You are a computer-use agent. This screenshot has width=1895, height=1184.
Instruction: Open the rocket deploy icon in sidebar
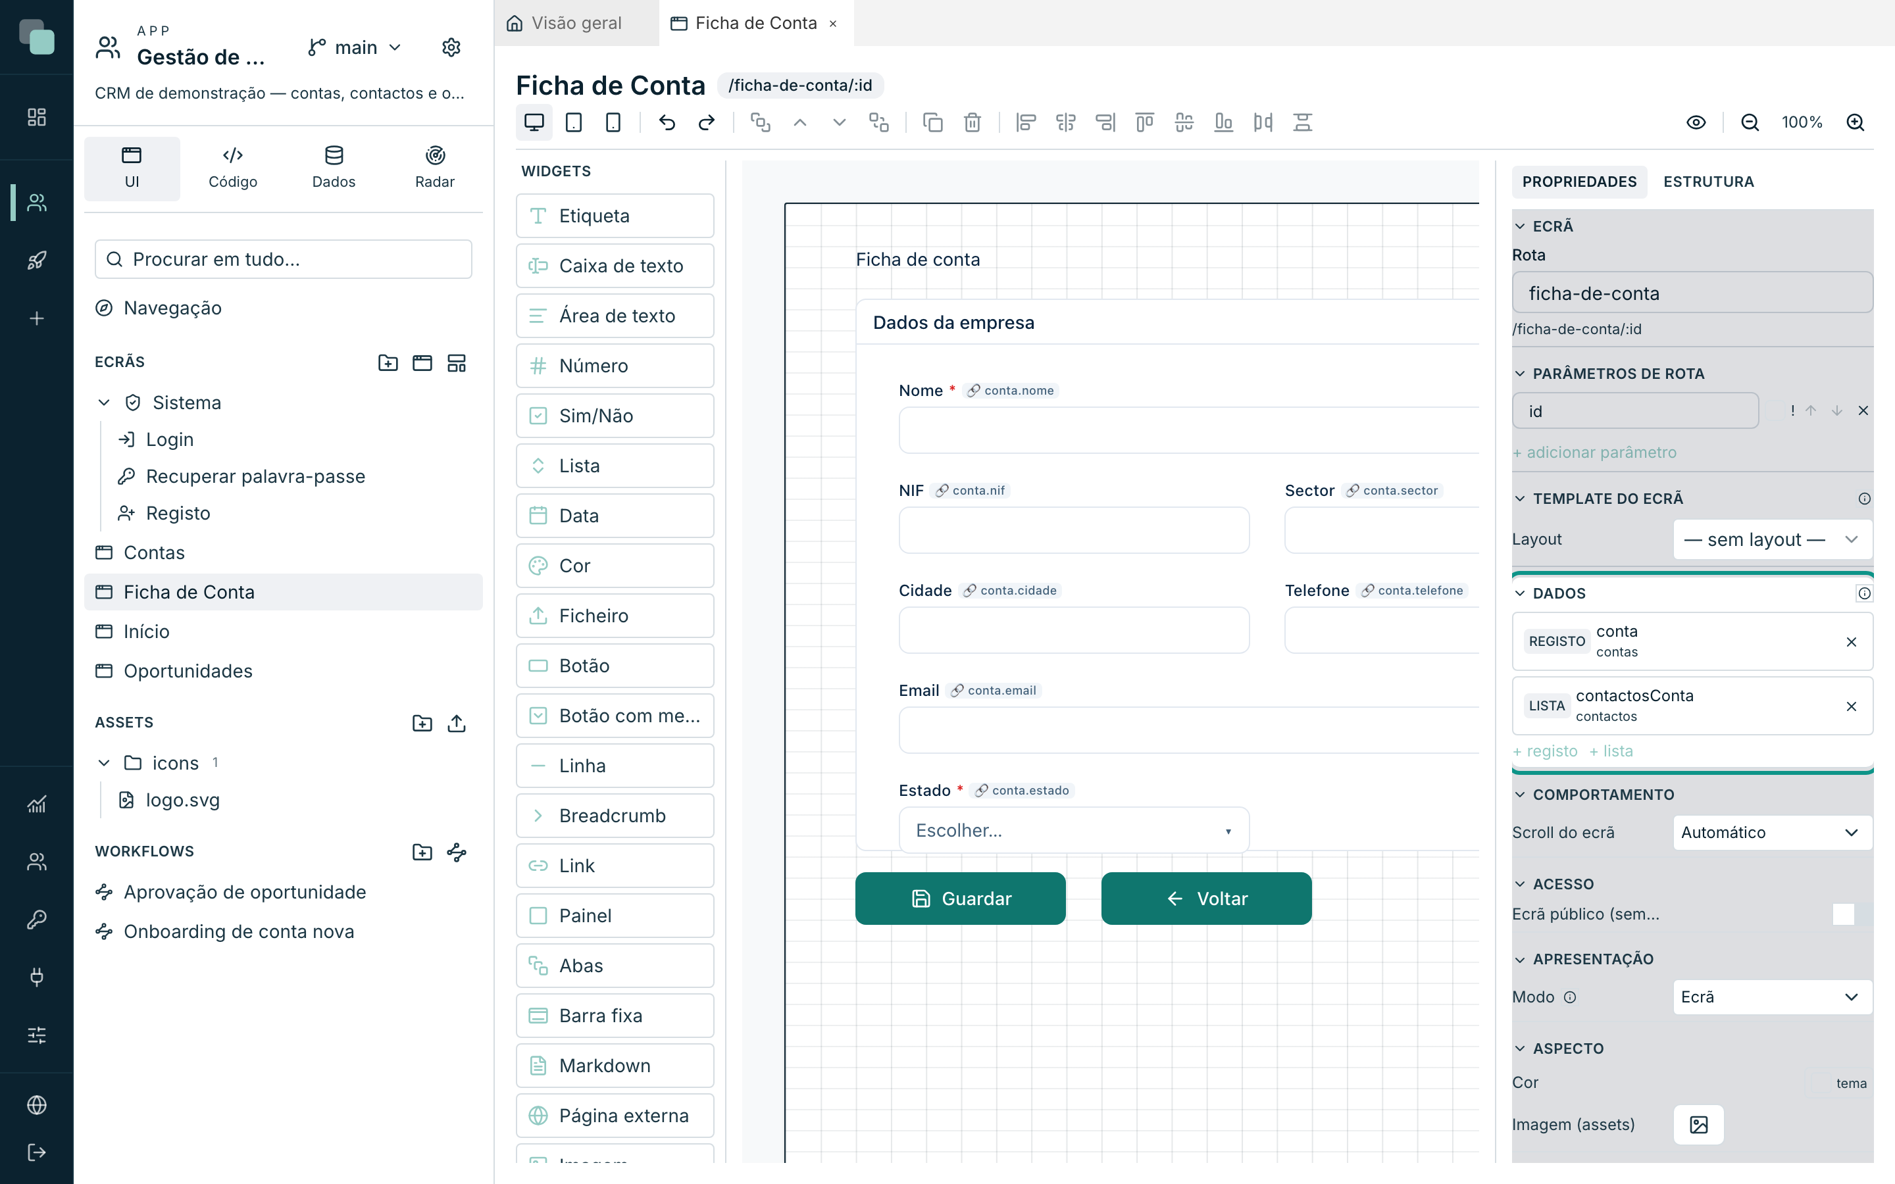point(37,260)
